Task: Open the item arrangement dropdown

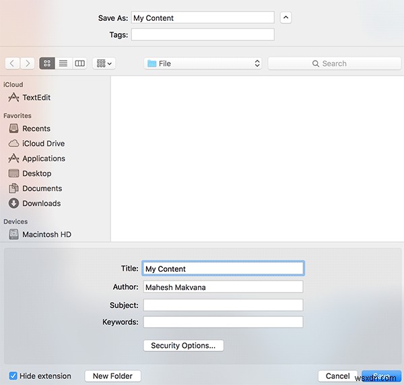Action: [104, 63]
